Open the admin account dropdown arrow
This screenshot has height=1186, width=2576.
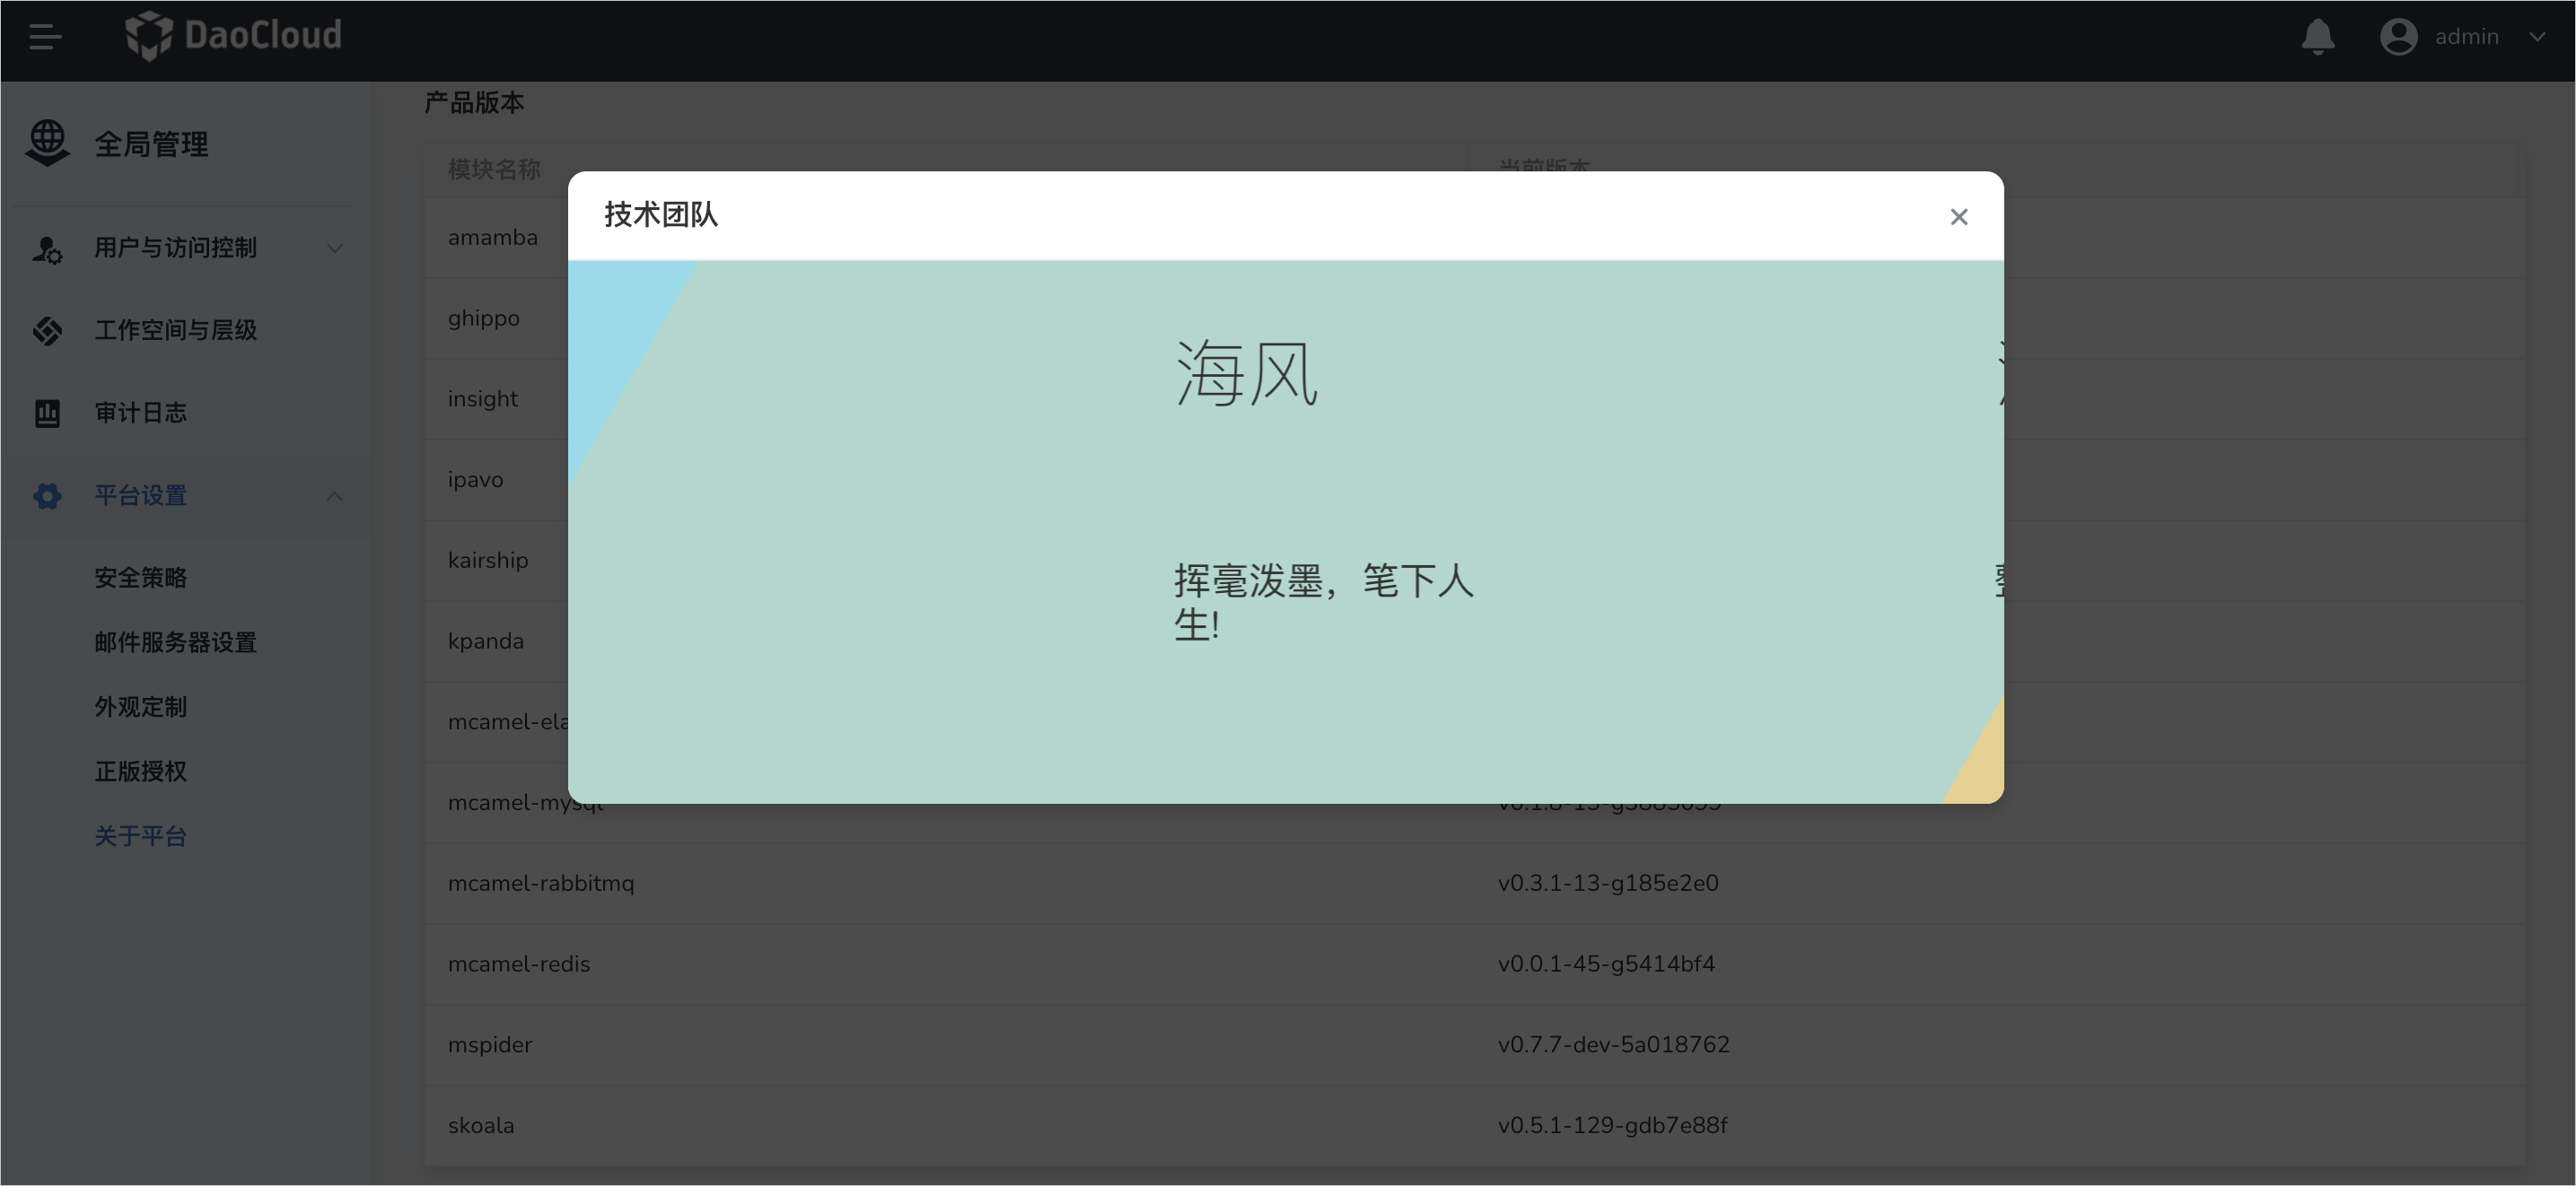click(x=2537, y=37)
